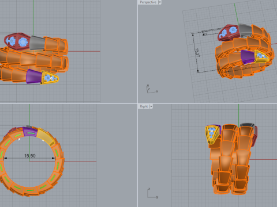Select the gray segment in top-left viewport
This screenshot has width=277, height=207.
pos(37,43)
